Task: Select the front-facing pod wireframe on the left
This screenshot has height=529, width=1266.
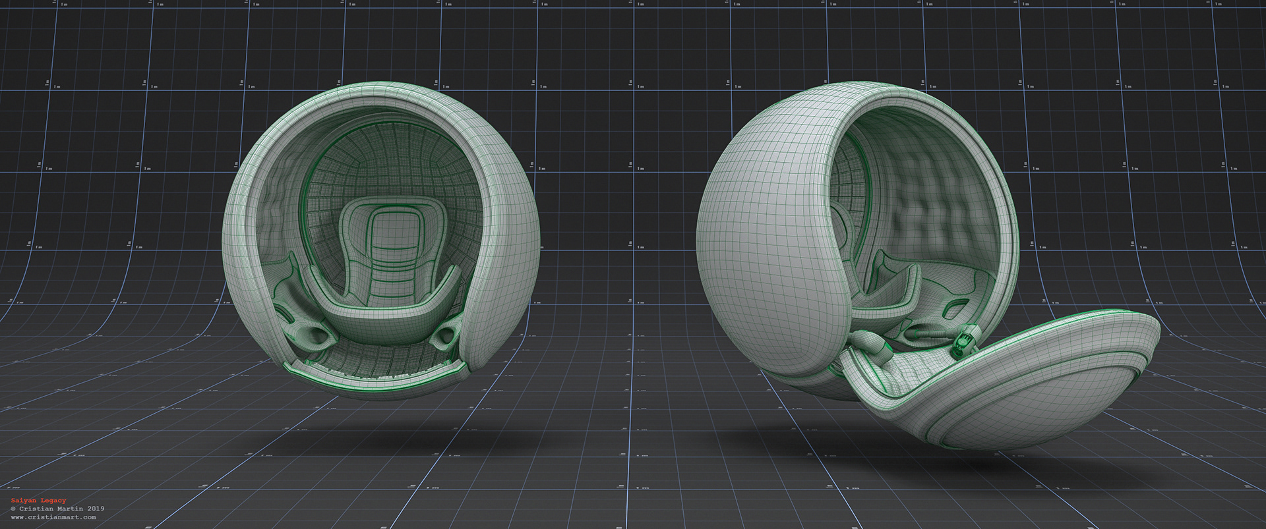Action: [x=381, y=240]
